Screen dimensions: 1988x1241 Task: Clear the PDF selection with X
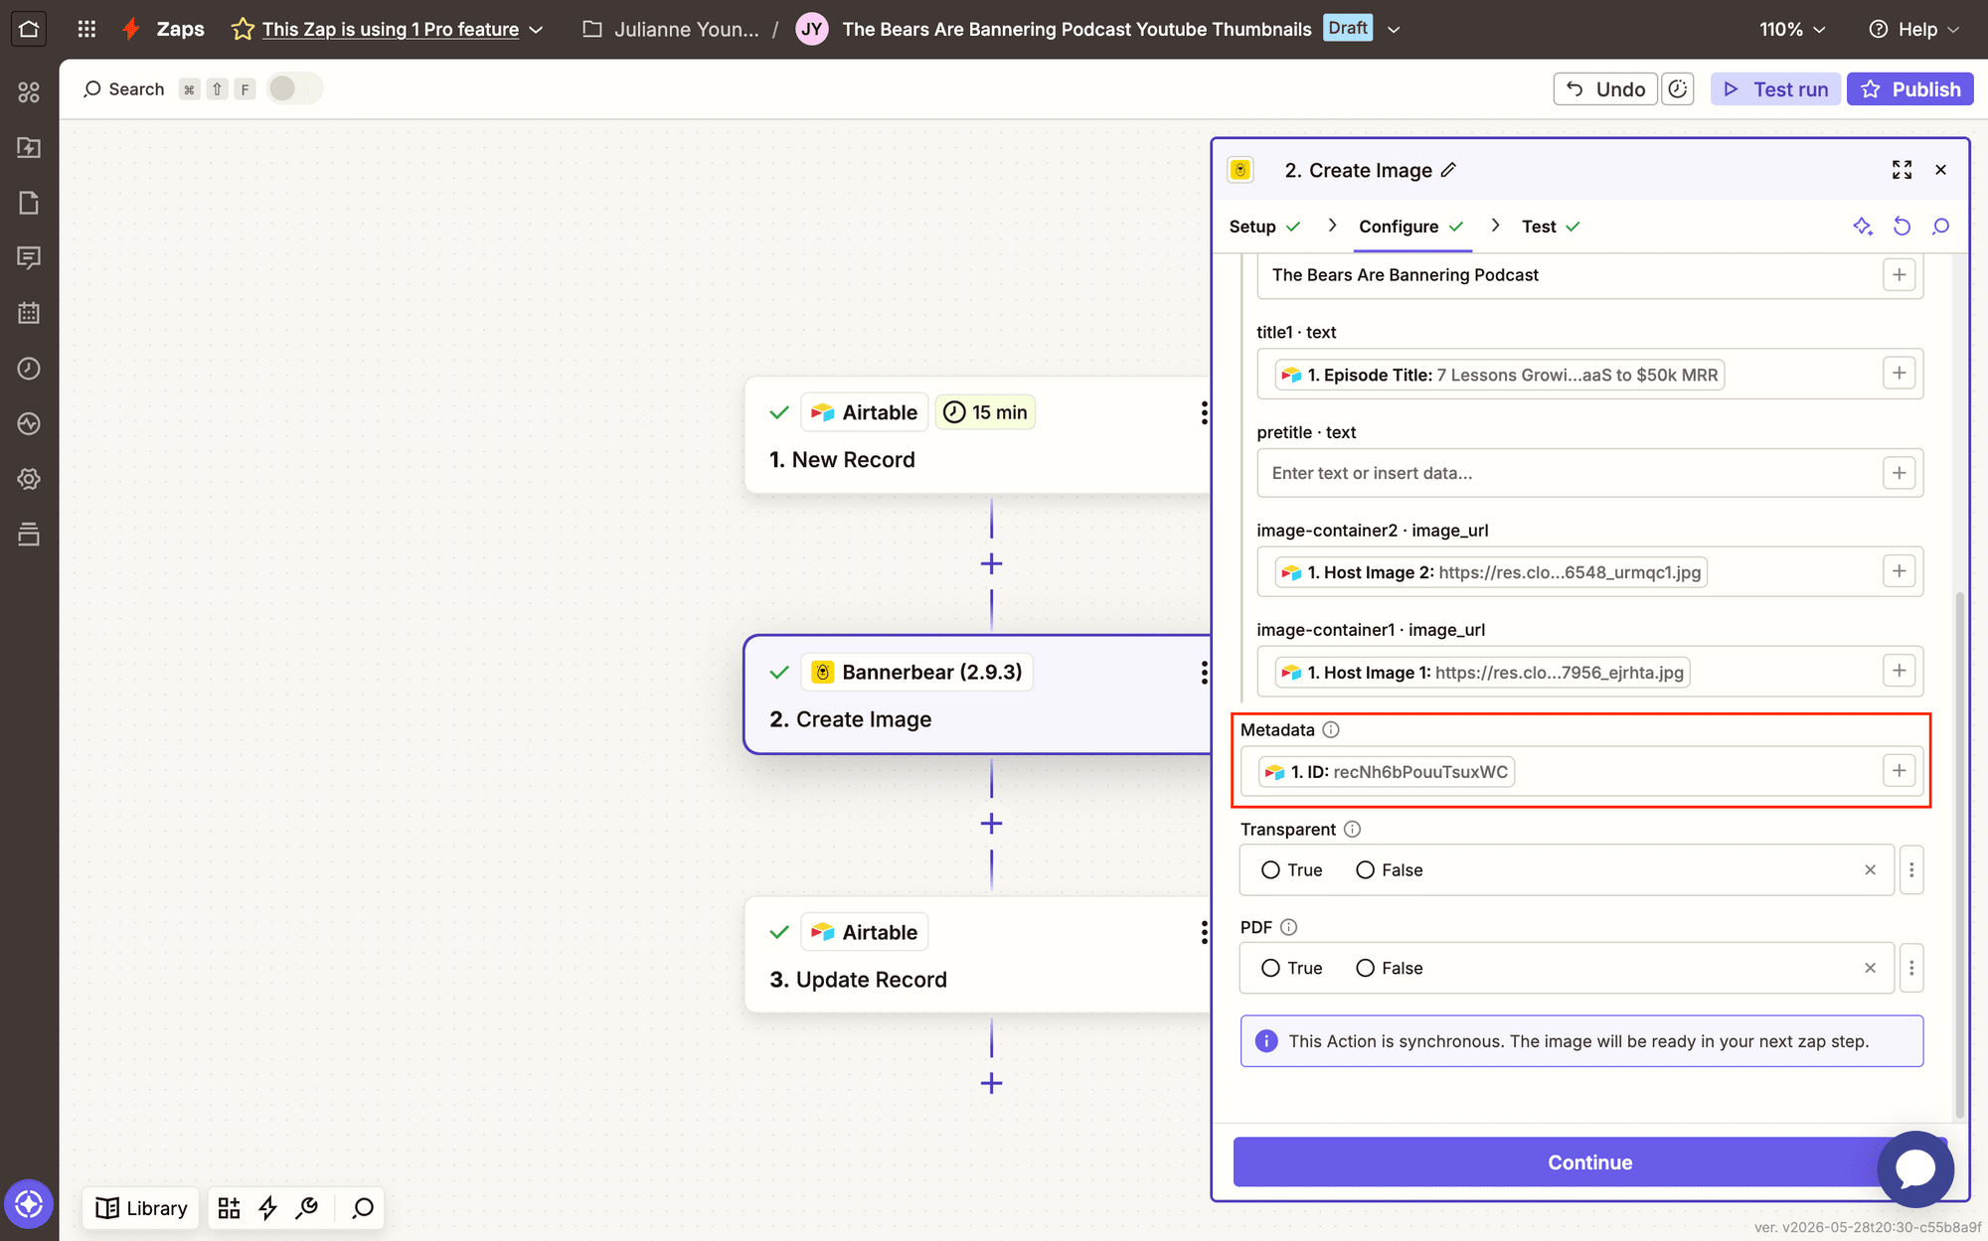(1870, 968)
